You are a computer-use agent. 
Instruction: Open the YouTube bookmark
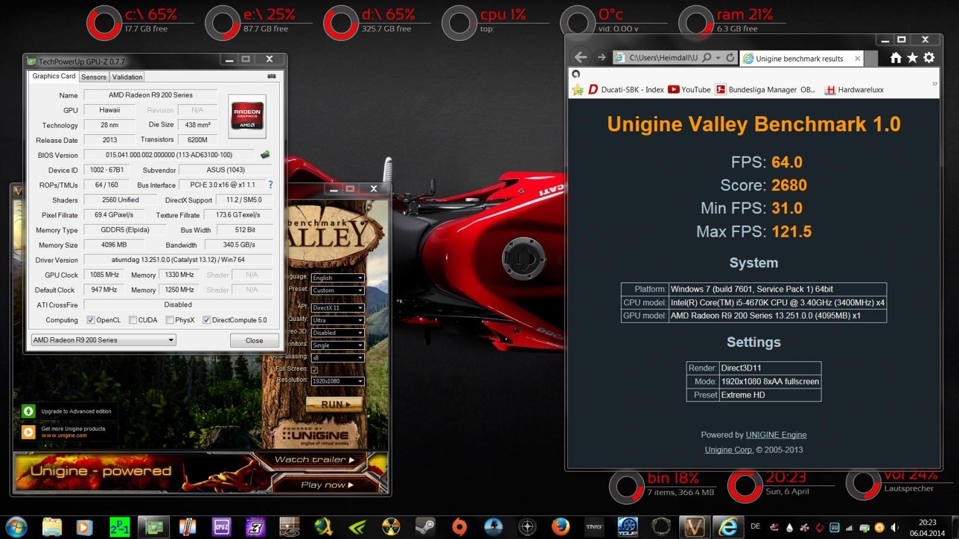pos(690,90)
